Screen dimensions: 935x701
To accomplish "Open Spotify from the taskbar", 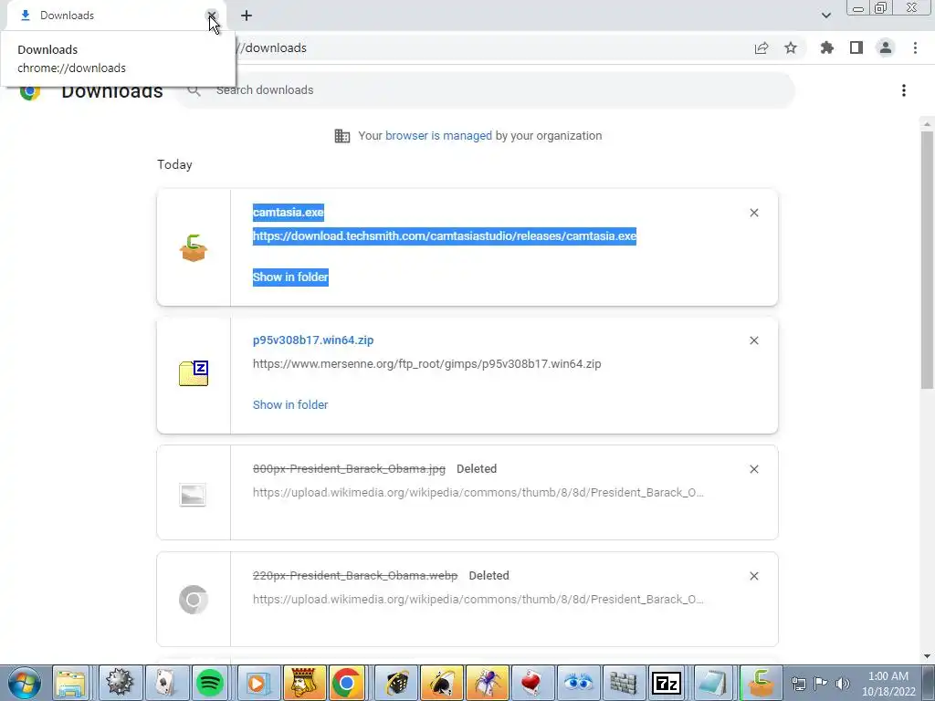I will click(210, 683).
